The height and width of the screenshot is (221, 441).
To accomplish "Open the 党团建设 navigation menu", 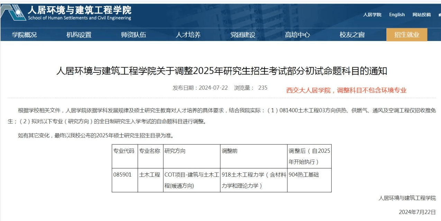I will pos(243,35).
